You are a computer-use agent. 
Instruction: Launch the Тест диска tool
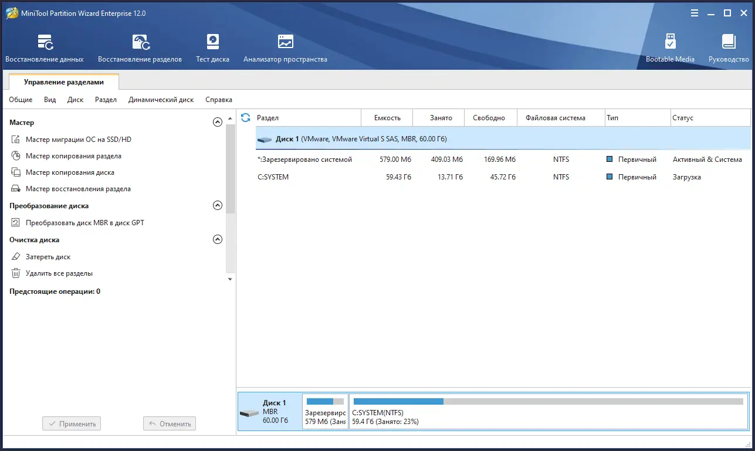point(212,47)
